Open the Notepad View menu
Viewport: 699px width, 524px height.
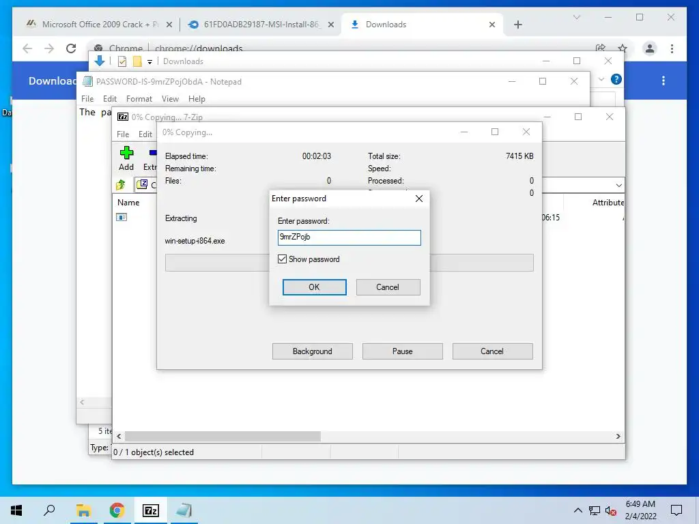click(170, 99)
